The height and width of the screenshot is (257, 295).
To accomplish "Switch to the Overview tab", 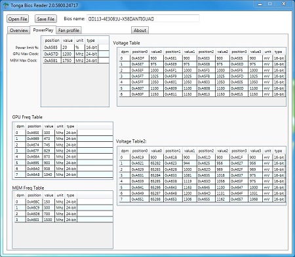I will [x=19, y=30].
